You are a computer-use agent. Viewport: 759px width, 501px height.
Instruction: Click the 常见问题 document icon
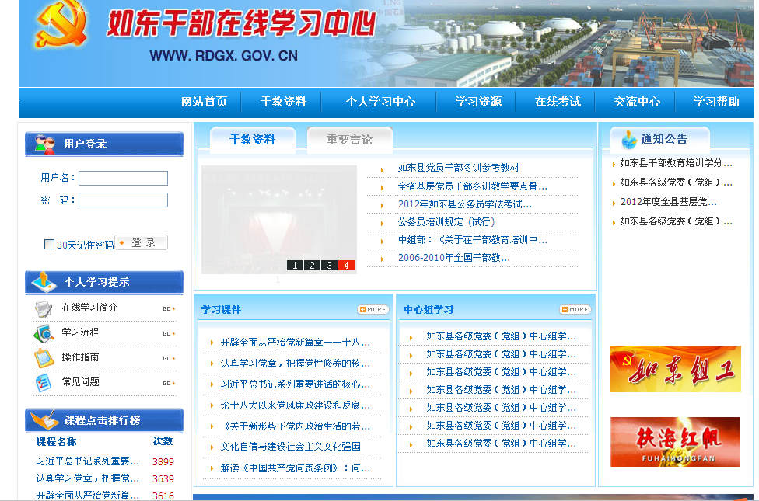(x=43, y=383)
